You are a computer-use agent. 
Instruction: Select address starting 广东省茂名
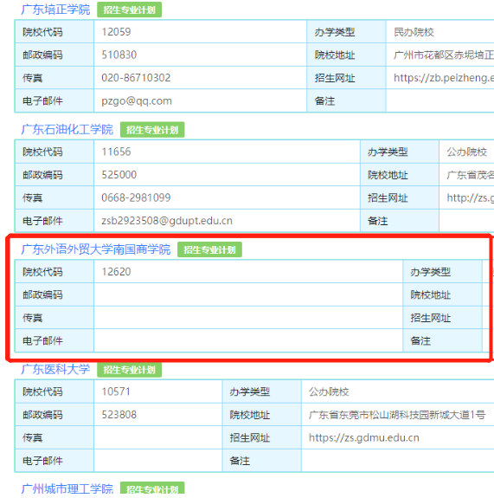(470, 175)
